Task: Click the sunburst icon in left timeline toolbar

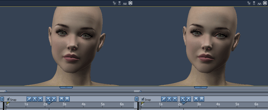Action: [x=67, y=99]
